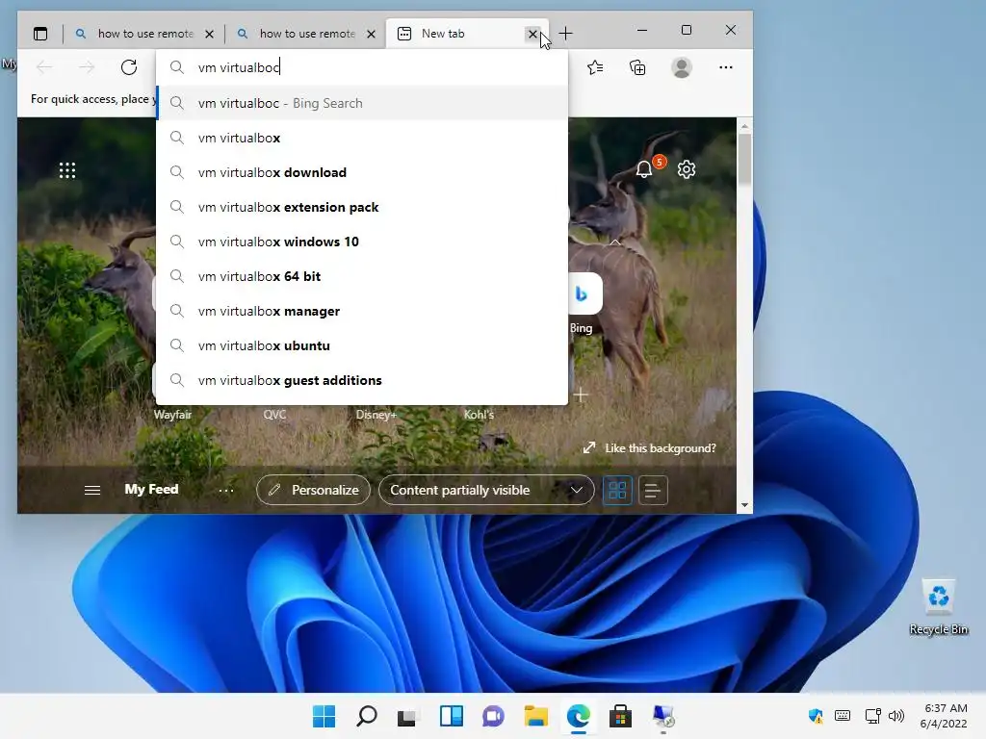986x739 pixels.
Task: Click the page scrollbar down arrow
Action: tap(744, 504)
